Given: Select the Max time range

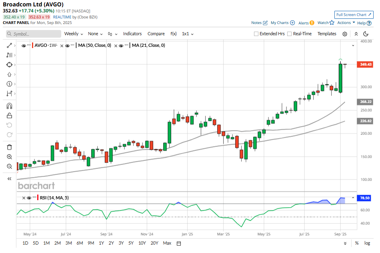Looking at the screenshot, I should 167,243.
